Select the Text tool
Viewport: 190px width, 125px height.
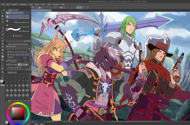point(3,72)
